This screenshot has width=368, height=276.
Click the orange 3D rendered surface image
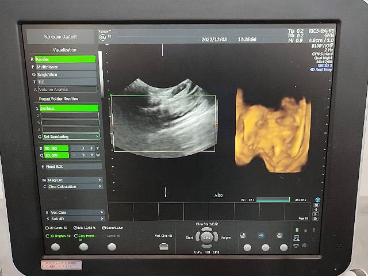273,131
